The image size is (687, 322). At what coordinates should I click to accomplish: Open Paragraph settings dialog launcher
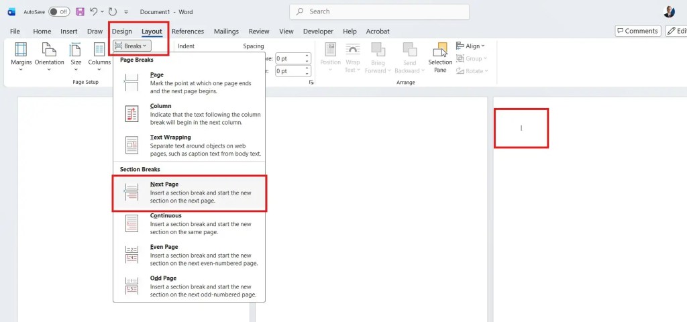(x=311, y=83)
